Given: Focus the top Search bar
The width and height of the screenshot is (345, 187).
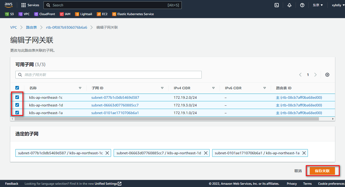Looking at the screenshot, I should 113,5.
